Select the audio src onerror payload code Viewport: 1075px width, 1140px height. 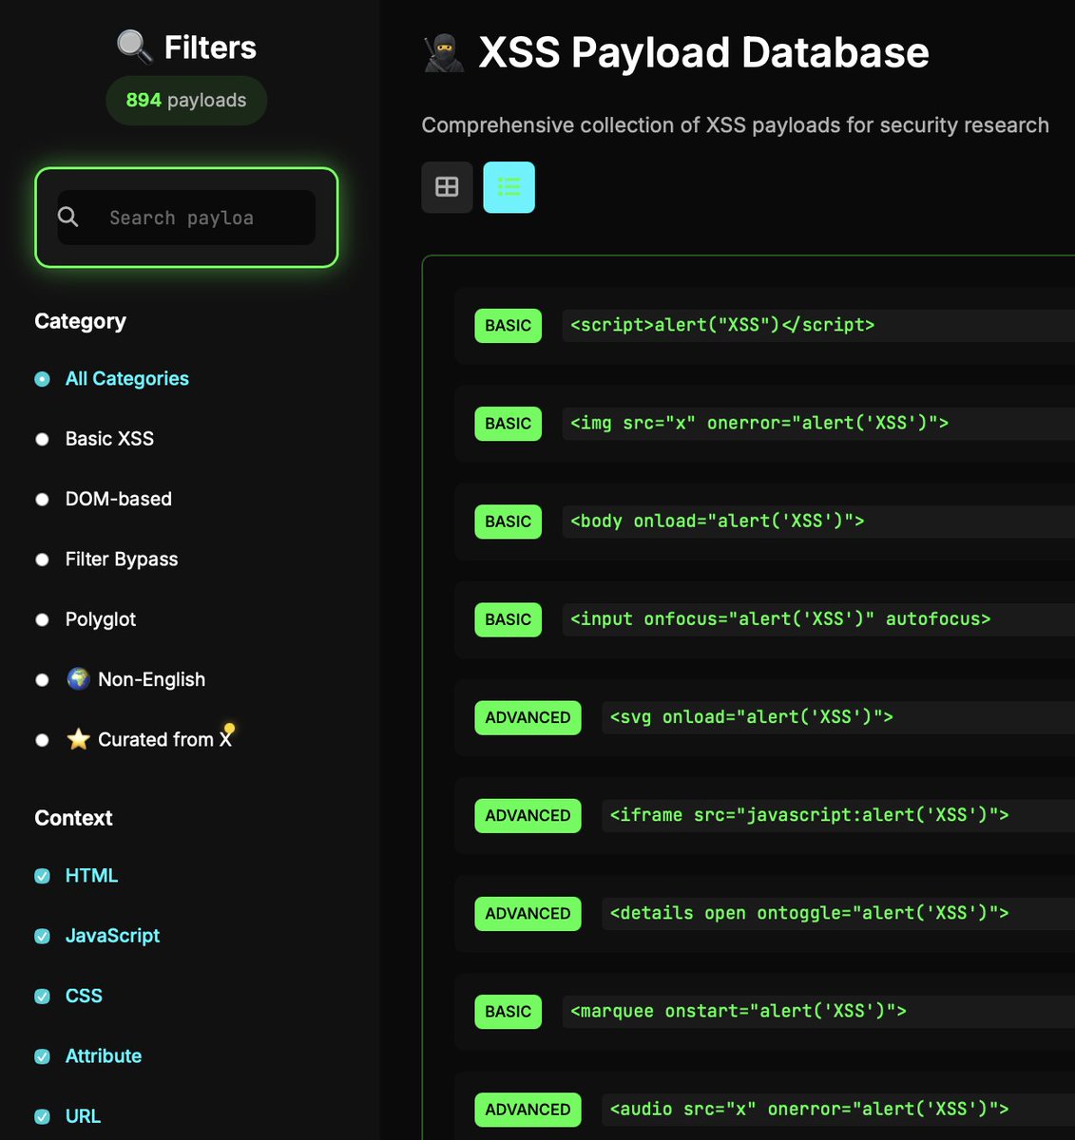[x=810, y=1109]
